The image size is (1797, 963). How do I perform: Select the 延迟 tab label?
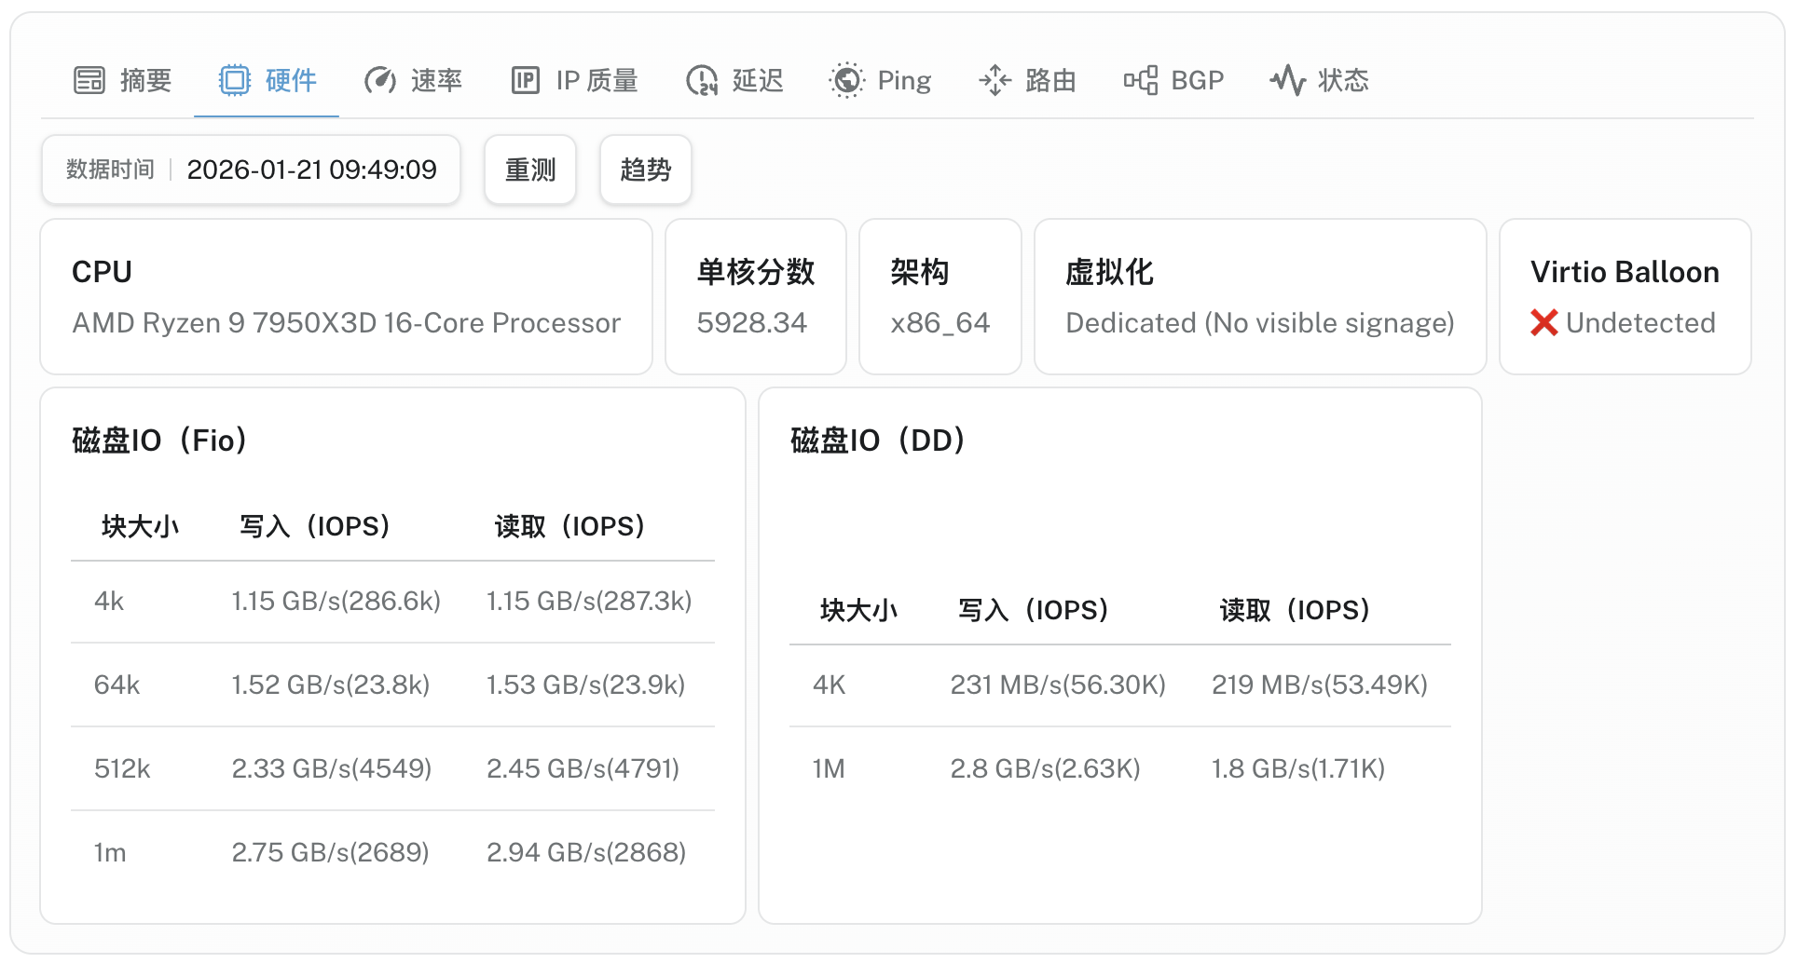click(x=758, y=81)
